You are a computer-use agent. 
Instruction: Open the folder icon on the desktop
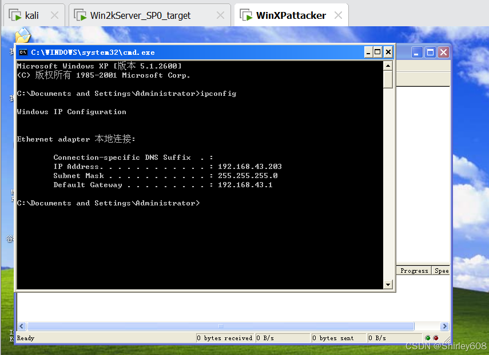pyautogui.click(x=23, y=35)
